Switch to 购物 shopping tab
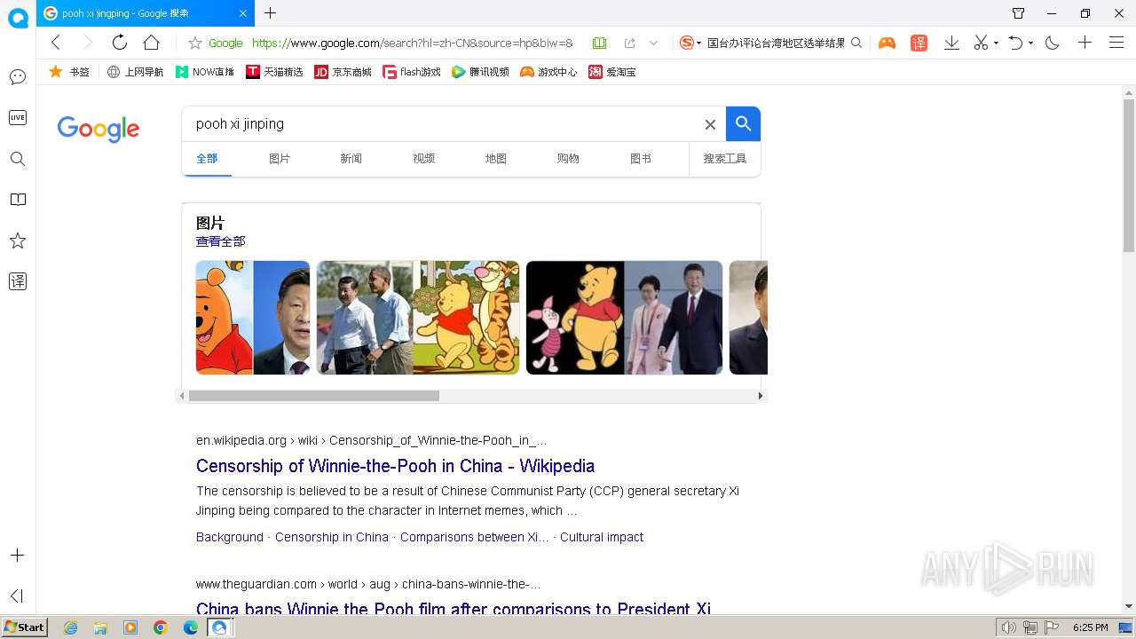 click(x=568, y=159)
